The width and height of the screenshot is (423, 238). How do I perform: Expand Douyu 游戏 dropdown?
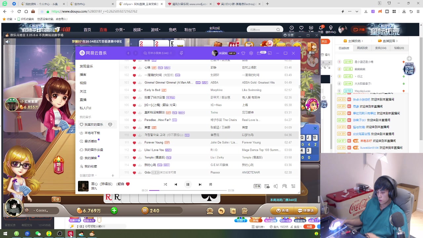coord(156,30)
